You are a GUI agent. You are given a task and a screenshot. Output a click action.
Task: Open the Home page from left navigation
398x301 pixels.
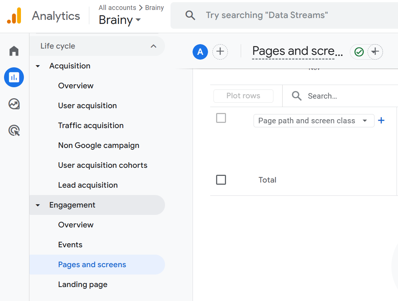14,51
